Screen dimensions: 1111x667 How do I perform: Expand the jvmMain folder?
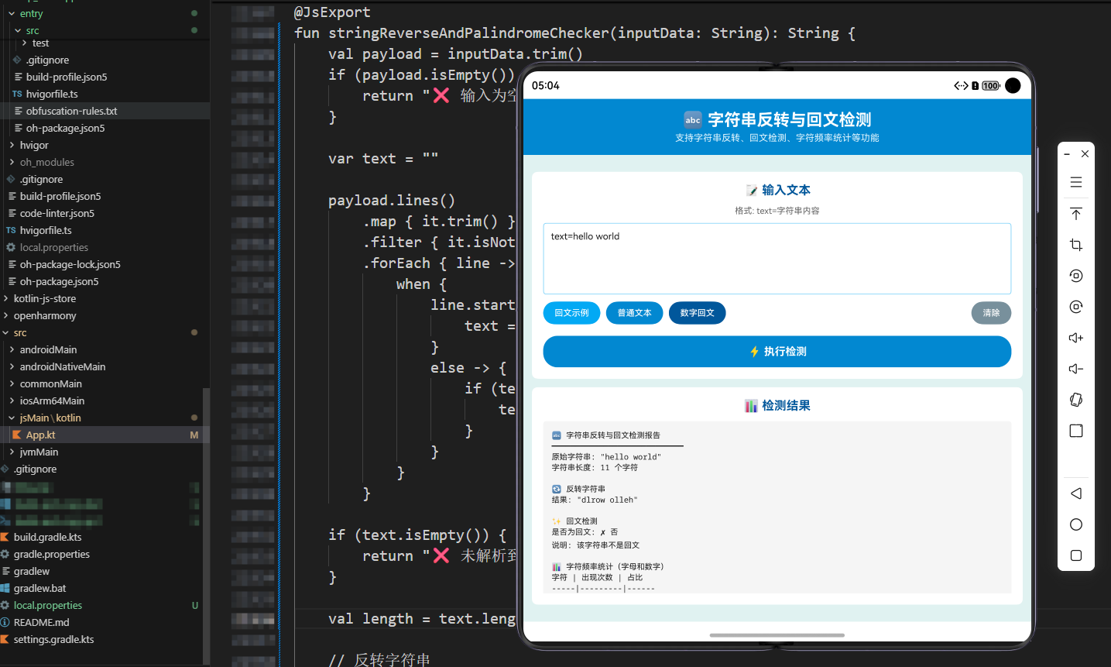(x=12, y=452)
